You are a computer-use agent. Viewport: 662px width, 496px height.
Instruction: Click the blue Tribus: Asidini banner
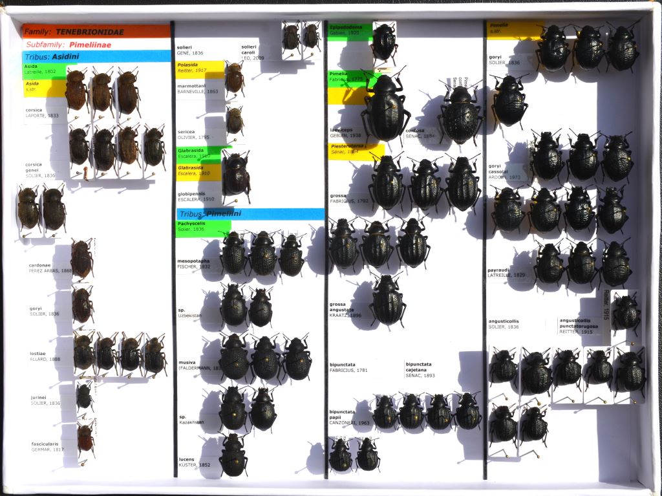click(96, 57)
